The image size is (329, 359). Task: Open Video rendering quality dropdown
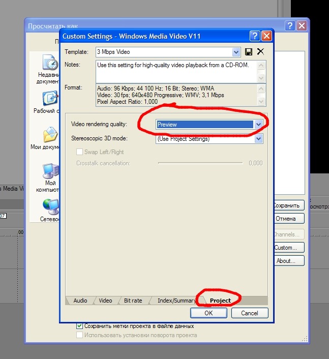click(x=258, y=124)
